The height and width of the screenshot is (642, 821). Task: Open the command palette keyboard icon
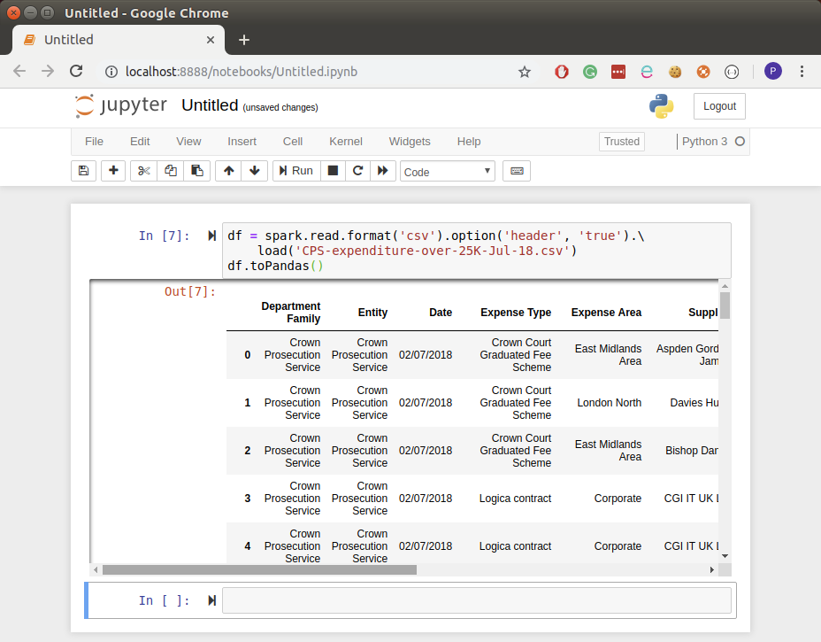[x=516, y=170]
